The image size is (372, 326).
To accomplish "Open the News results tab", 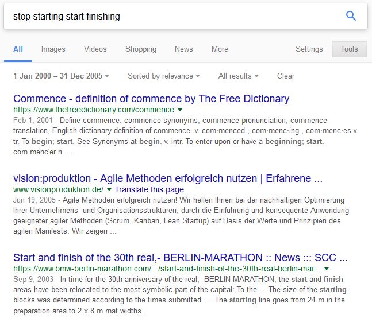I will click(x=184, y=49).
